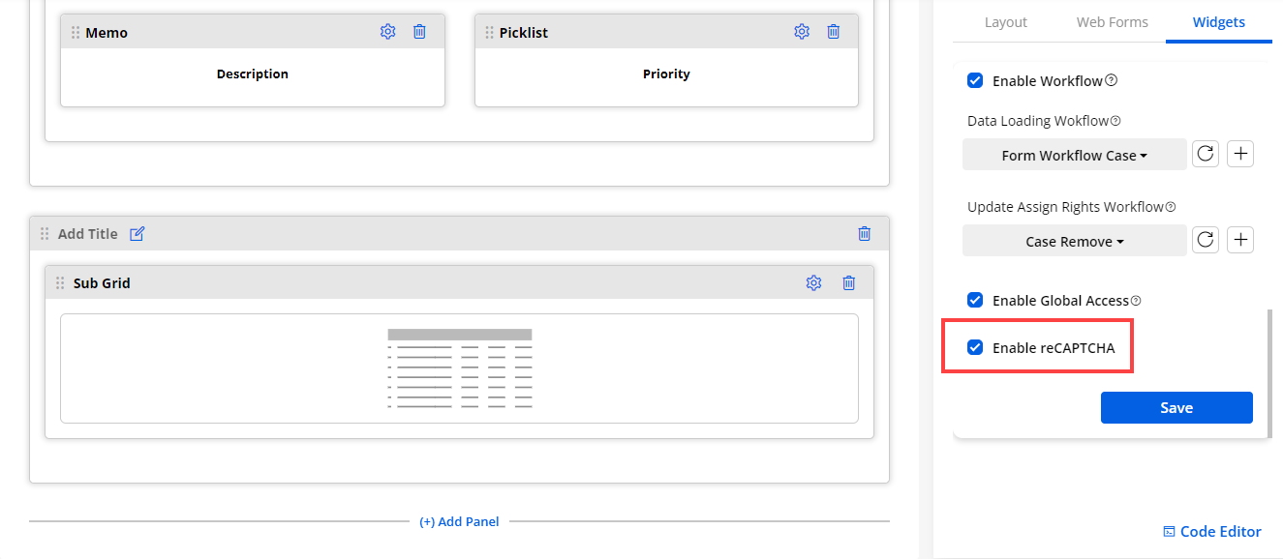This screenshot has width=1283, height=559.
Task: Delete the Sub Grid widget
Action: [849, 283]
